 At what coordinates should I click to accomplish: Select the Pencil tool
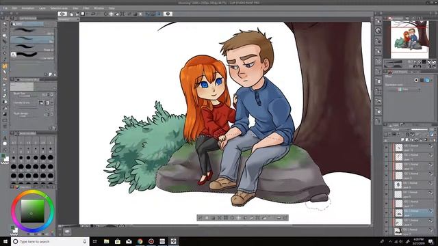click(x=5, y=72)
